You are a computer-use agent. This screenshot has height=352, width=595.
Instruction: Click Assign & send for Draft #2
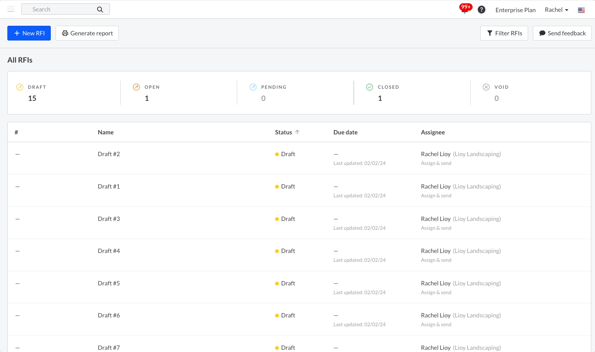(x=436, y=163)
